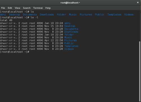
Task: Click the 'Jan 10 23:24' timestamp
Action: pyautogui.click(x=54, y=23)
